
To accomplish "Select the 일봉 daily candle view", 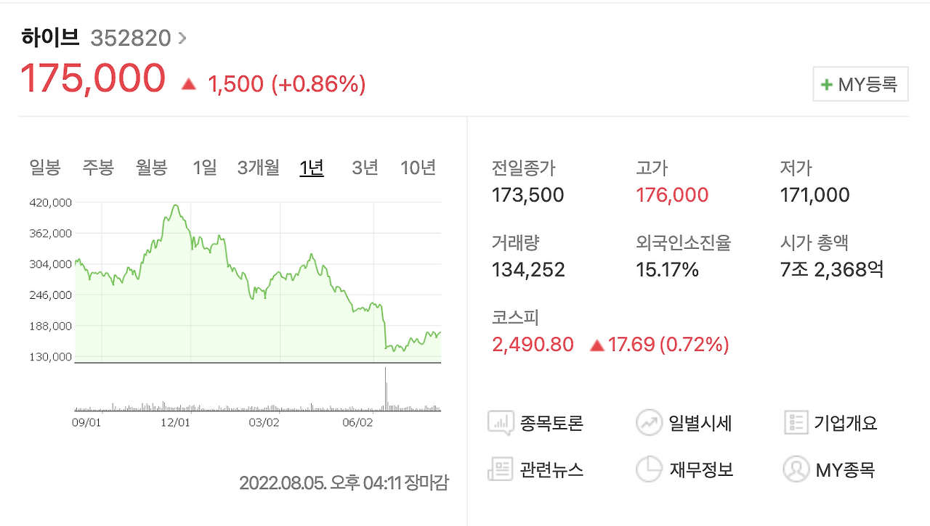I will click(46, 167).
